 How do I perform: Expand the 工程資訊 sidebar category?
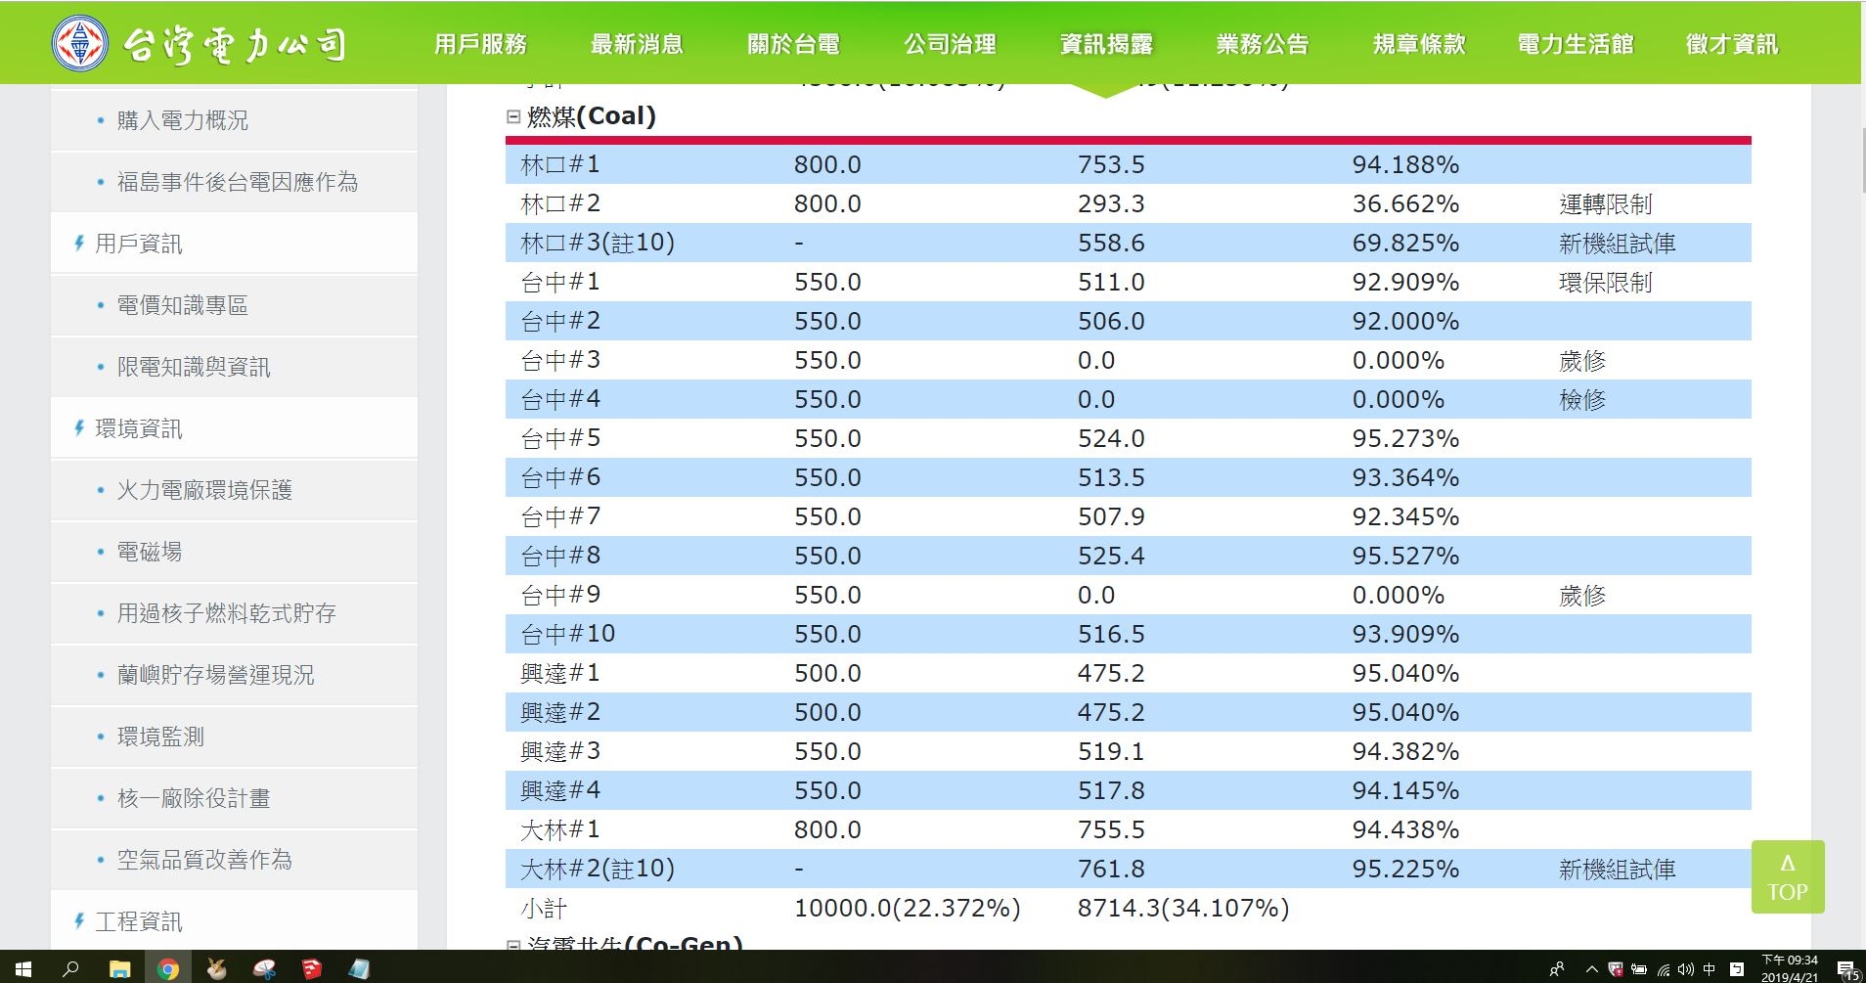[138, 921]
